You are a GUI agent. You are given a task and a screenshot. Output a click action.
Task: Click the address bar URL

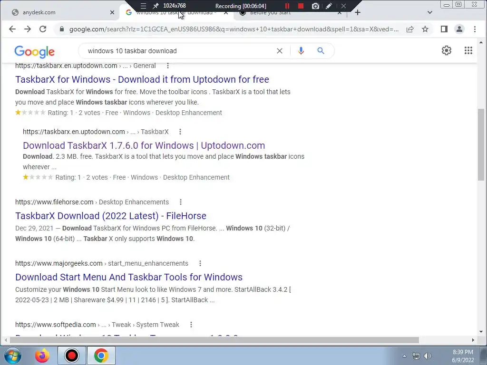pos(234,29)
